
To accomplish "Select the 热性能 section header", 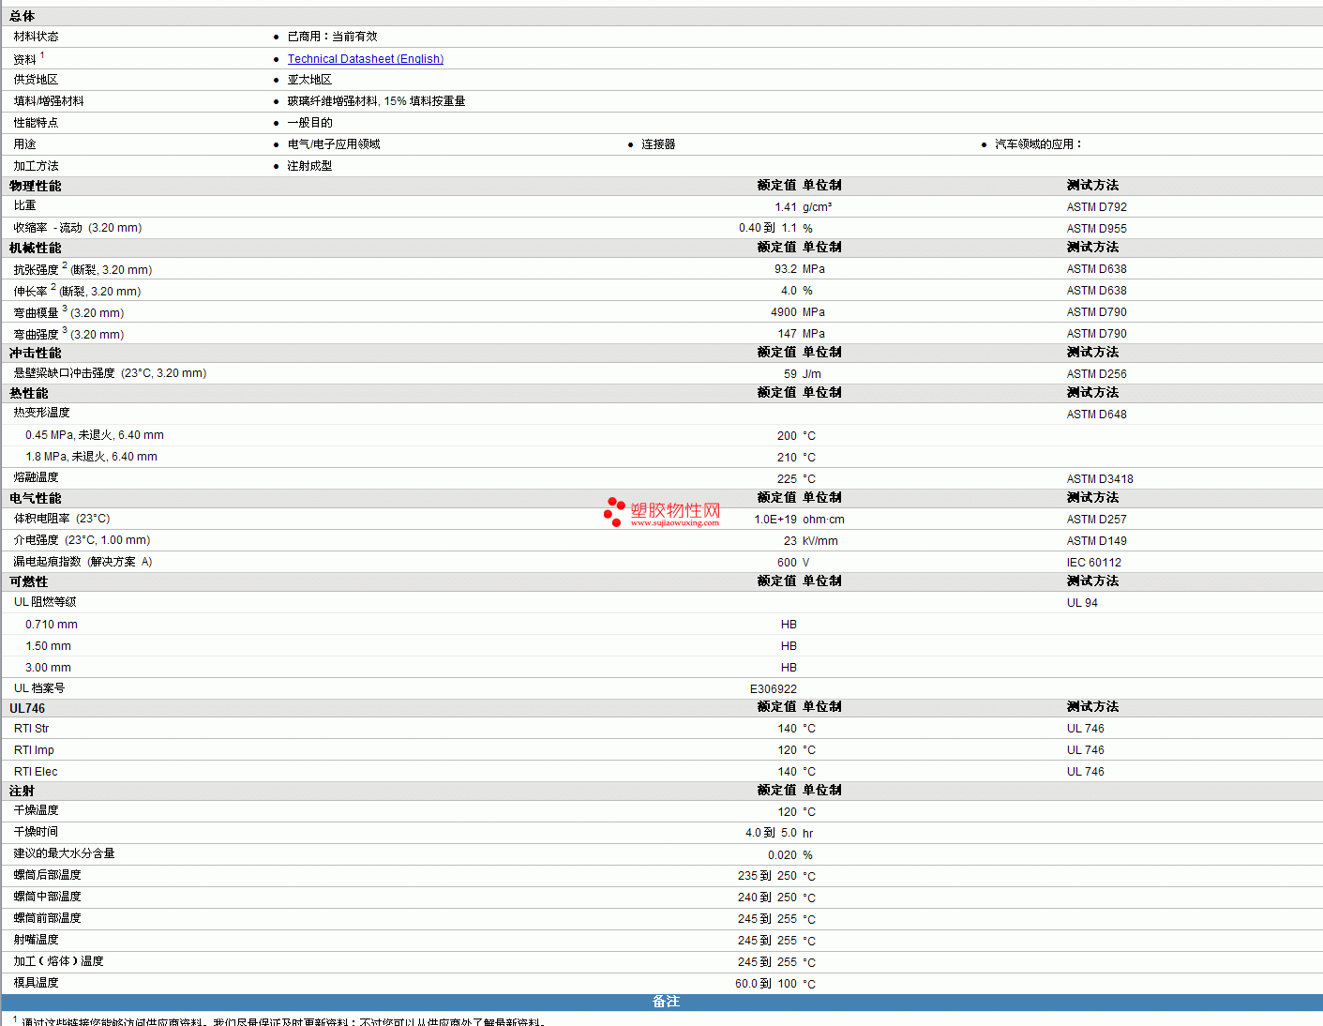I will (29, 393).
